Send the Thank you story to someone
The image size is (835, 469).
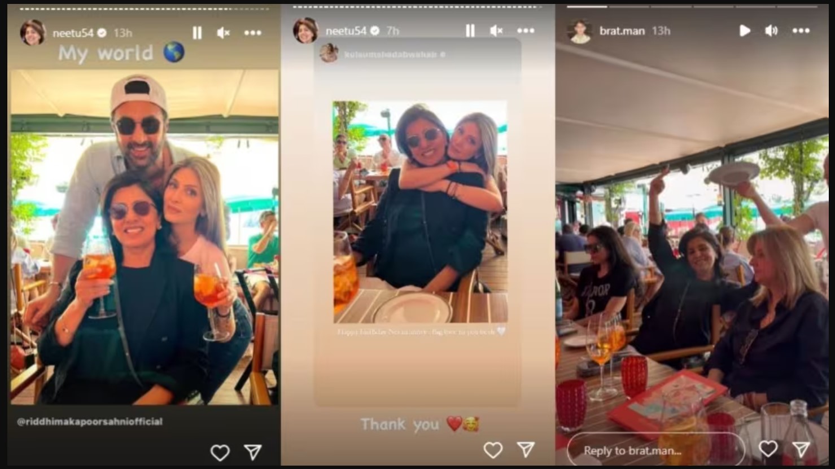pyautogui.click(x=526, y=449)
